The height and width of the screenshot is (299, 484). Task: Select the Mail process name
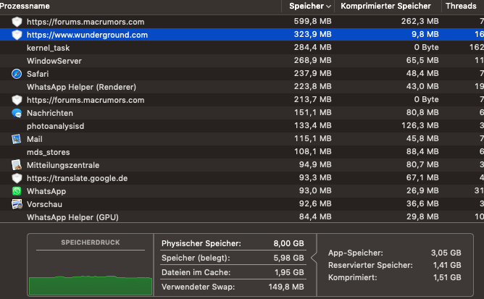click(x=35, y=139)
